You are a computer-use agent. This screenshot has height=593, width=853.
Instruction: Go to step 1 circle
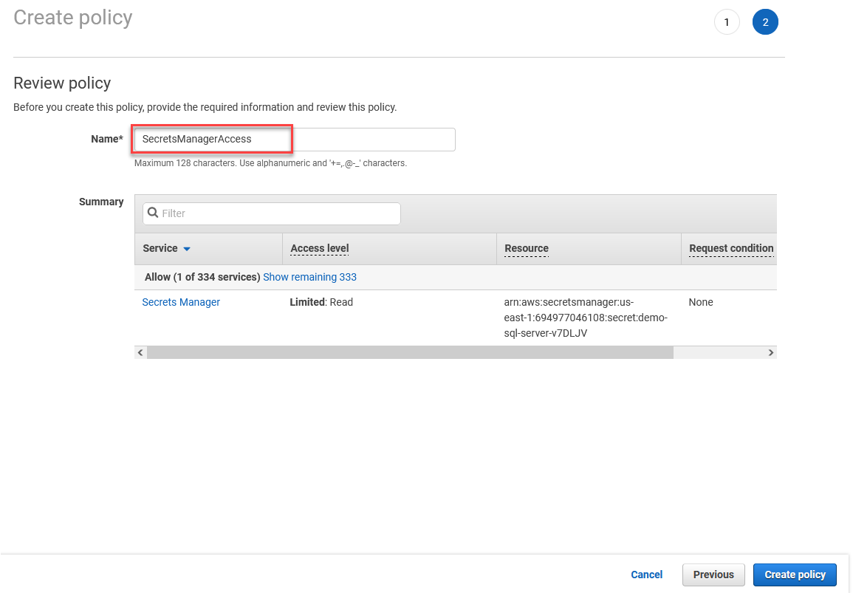point(726,22)
